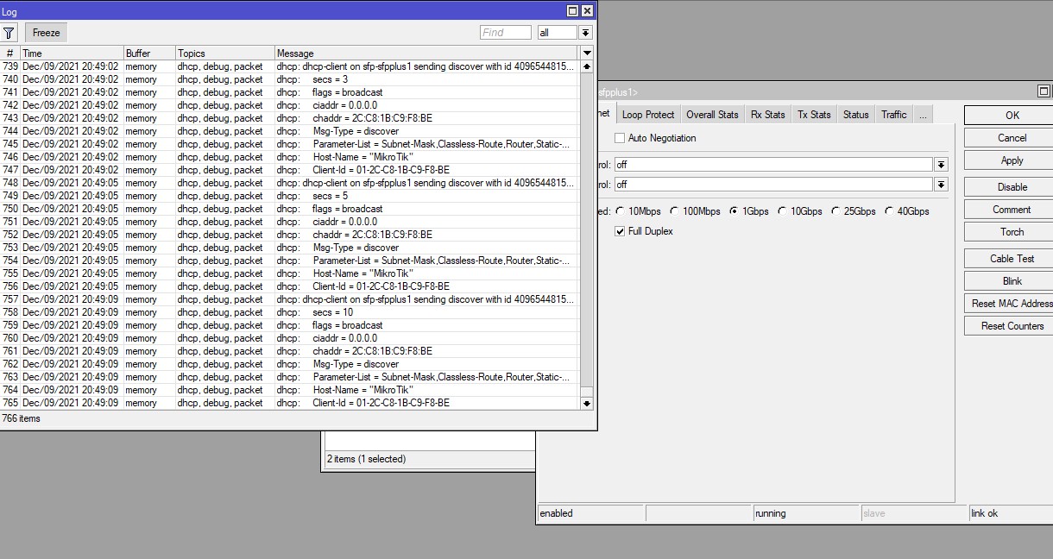Click the 'running' status bar field

point(806,513)
